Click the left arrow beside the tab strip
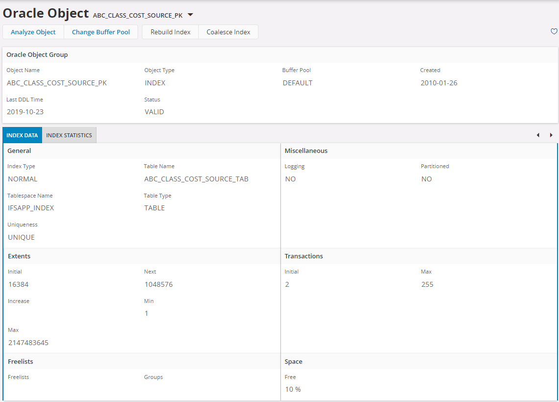 click(538, 135)
